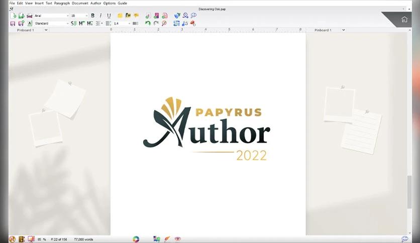Click the export document icon with green arrow
The height and width of the screenshot is (243, 420).
(x=148, y=16)
